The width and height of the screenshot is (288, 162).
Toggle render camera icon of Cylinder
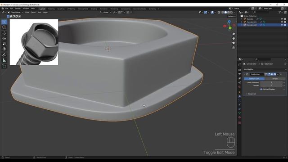click(285, 19)
